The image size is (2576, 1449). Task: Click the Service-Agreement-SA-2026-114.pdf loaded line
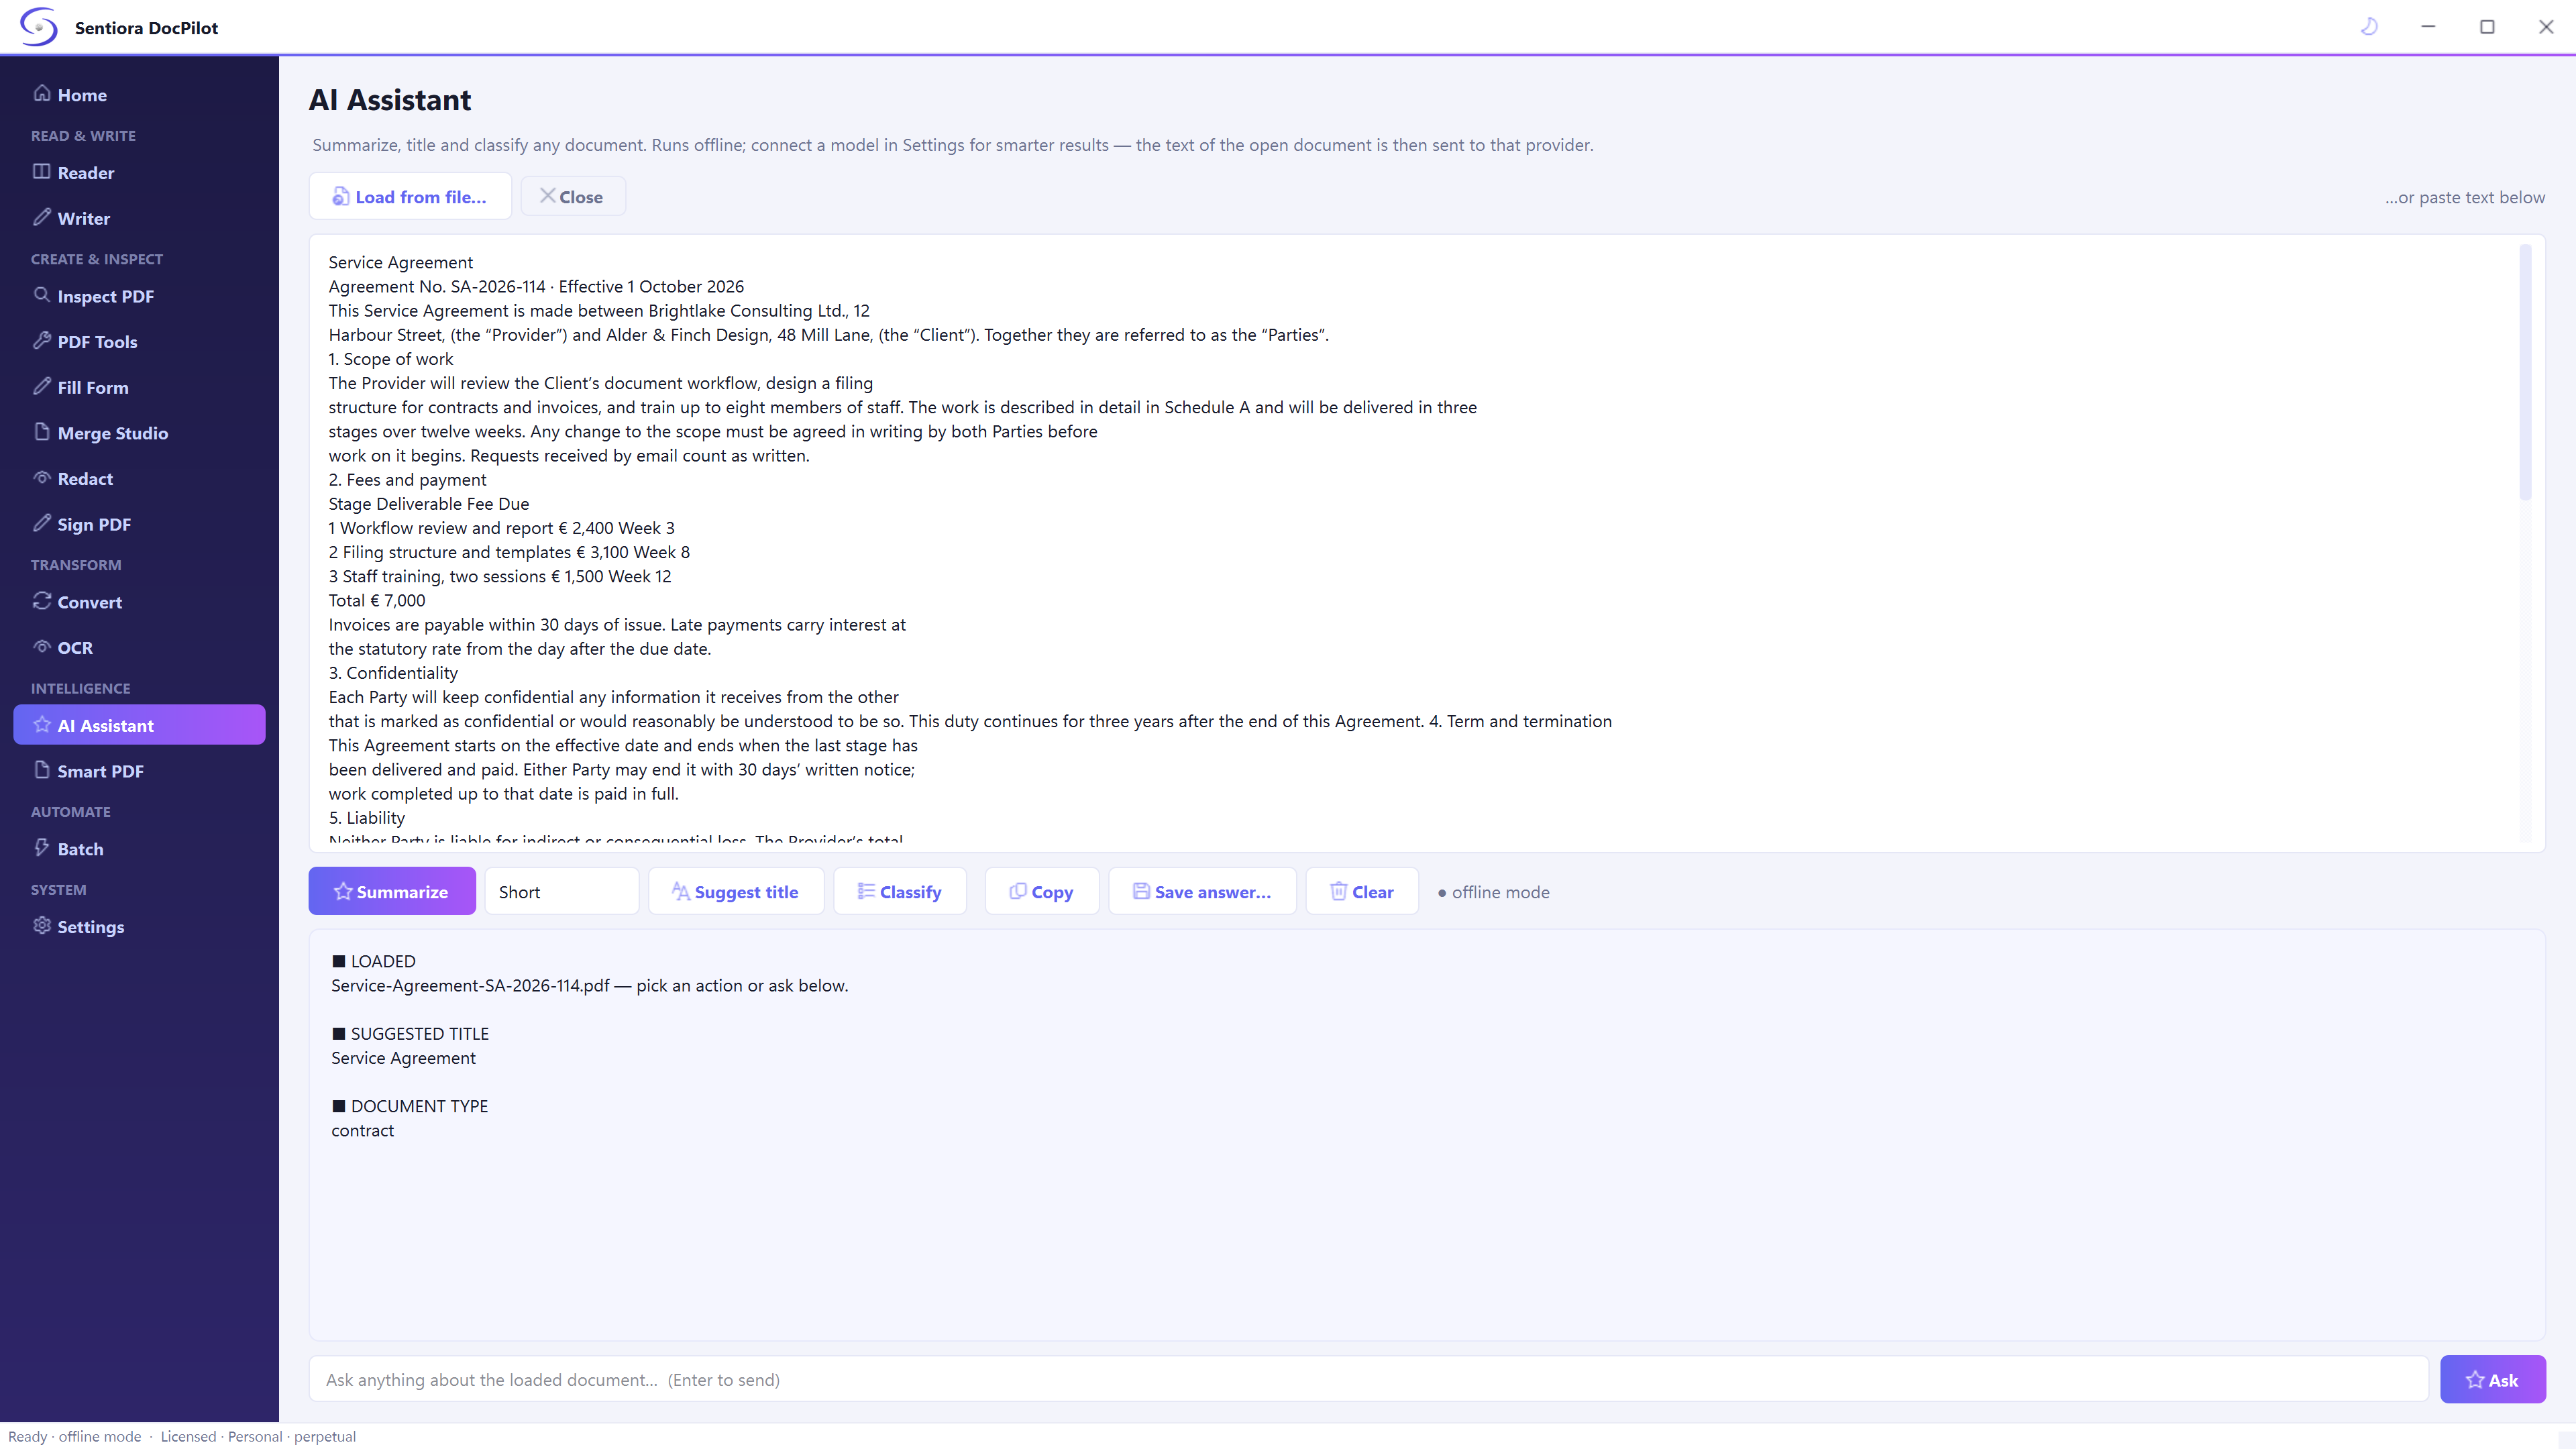[590, 985]
